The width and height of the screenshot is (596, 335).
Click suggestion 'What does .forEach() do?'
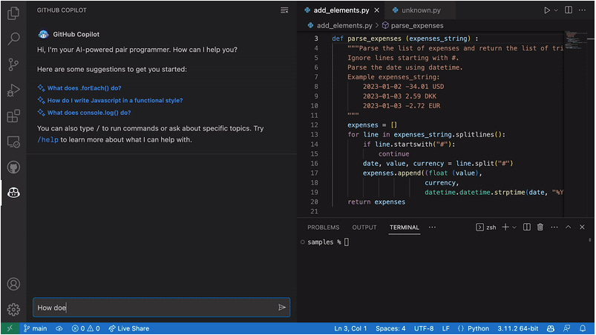tap(84, 88)
